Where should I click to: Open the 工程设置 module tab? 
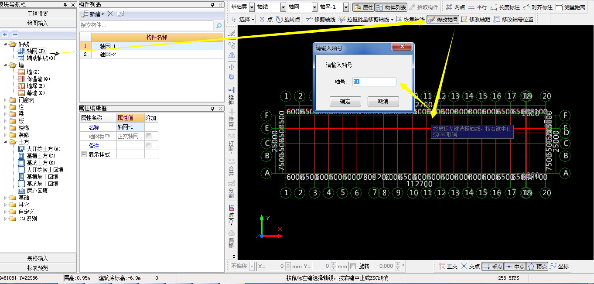pyautogui.click(x=38, y=14)
